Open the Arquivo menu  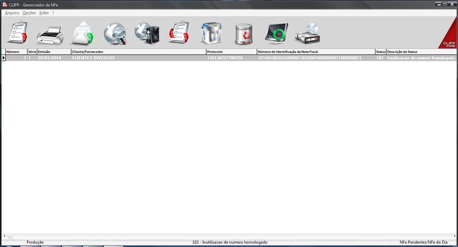11,13
